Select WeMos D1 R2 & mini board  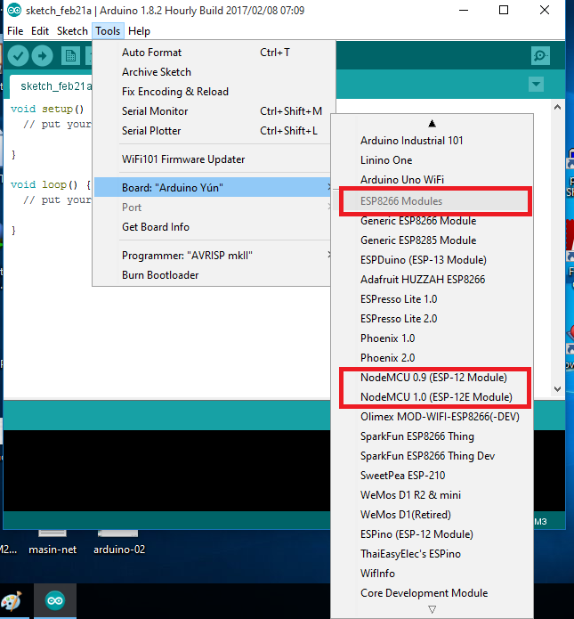[x=432, y=495]
